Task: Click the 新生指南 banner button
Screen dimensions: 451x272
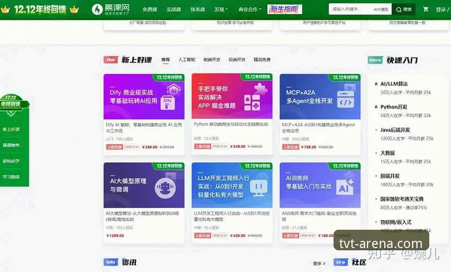Action: pyautogui.click(x=285, y=9)
